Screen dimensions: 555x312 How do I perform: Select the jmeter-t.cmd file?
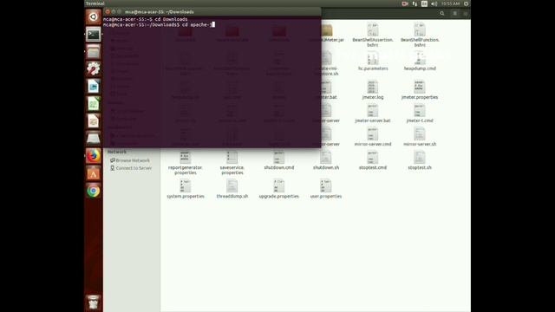(x=420, y=114)
